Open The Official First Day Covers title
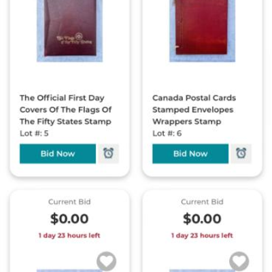Screen dimensions: 272x272 point(65,109)
